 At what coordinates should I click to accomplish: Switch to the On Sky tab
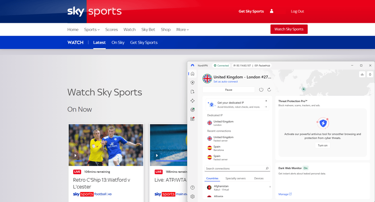tap(118, 42)
